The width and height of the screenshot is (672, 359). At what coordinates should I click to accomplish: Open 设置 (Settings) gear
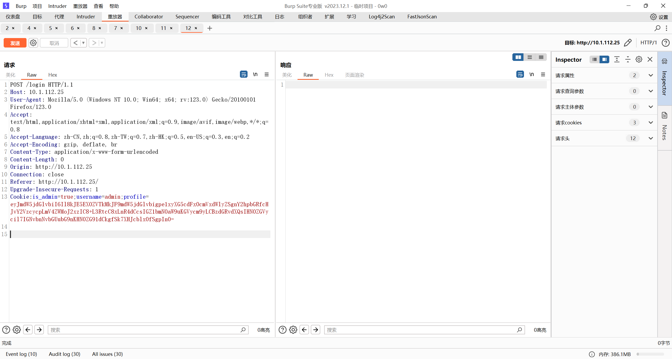659,17
